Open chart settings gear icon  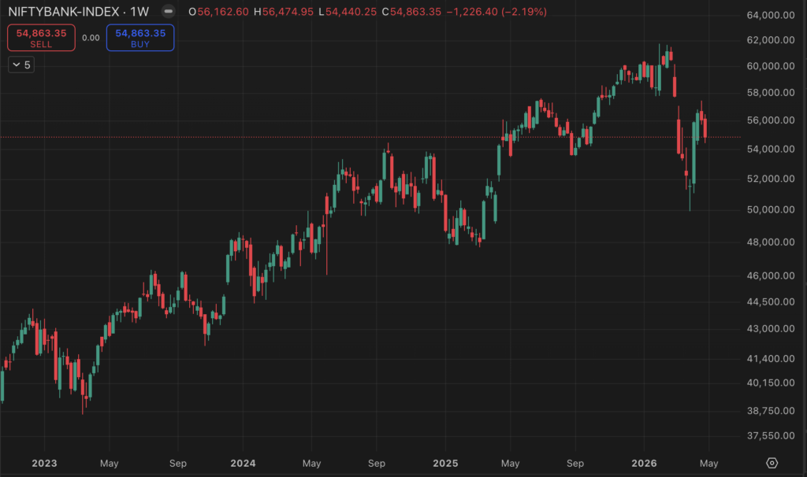772,463
